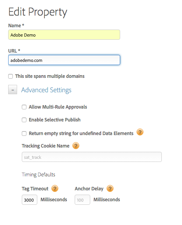Enable Allow Multi-Rule Approvals
Viewport: 182px width, 225px height.
[x=24, y=107]
